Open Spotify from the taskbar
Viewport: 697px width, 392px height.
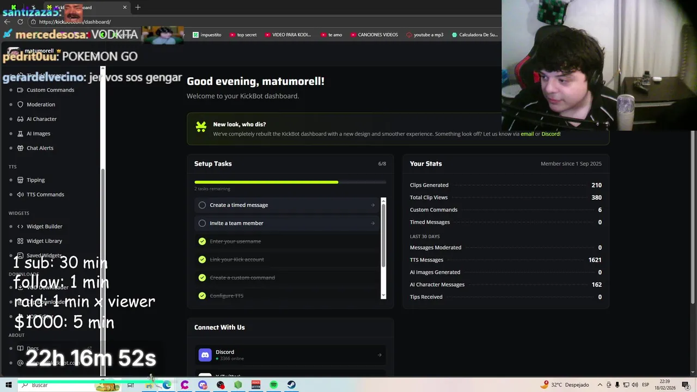tap(274, 385)
